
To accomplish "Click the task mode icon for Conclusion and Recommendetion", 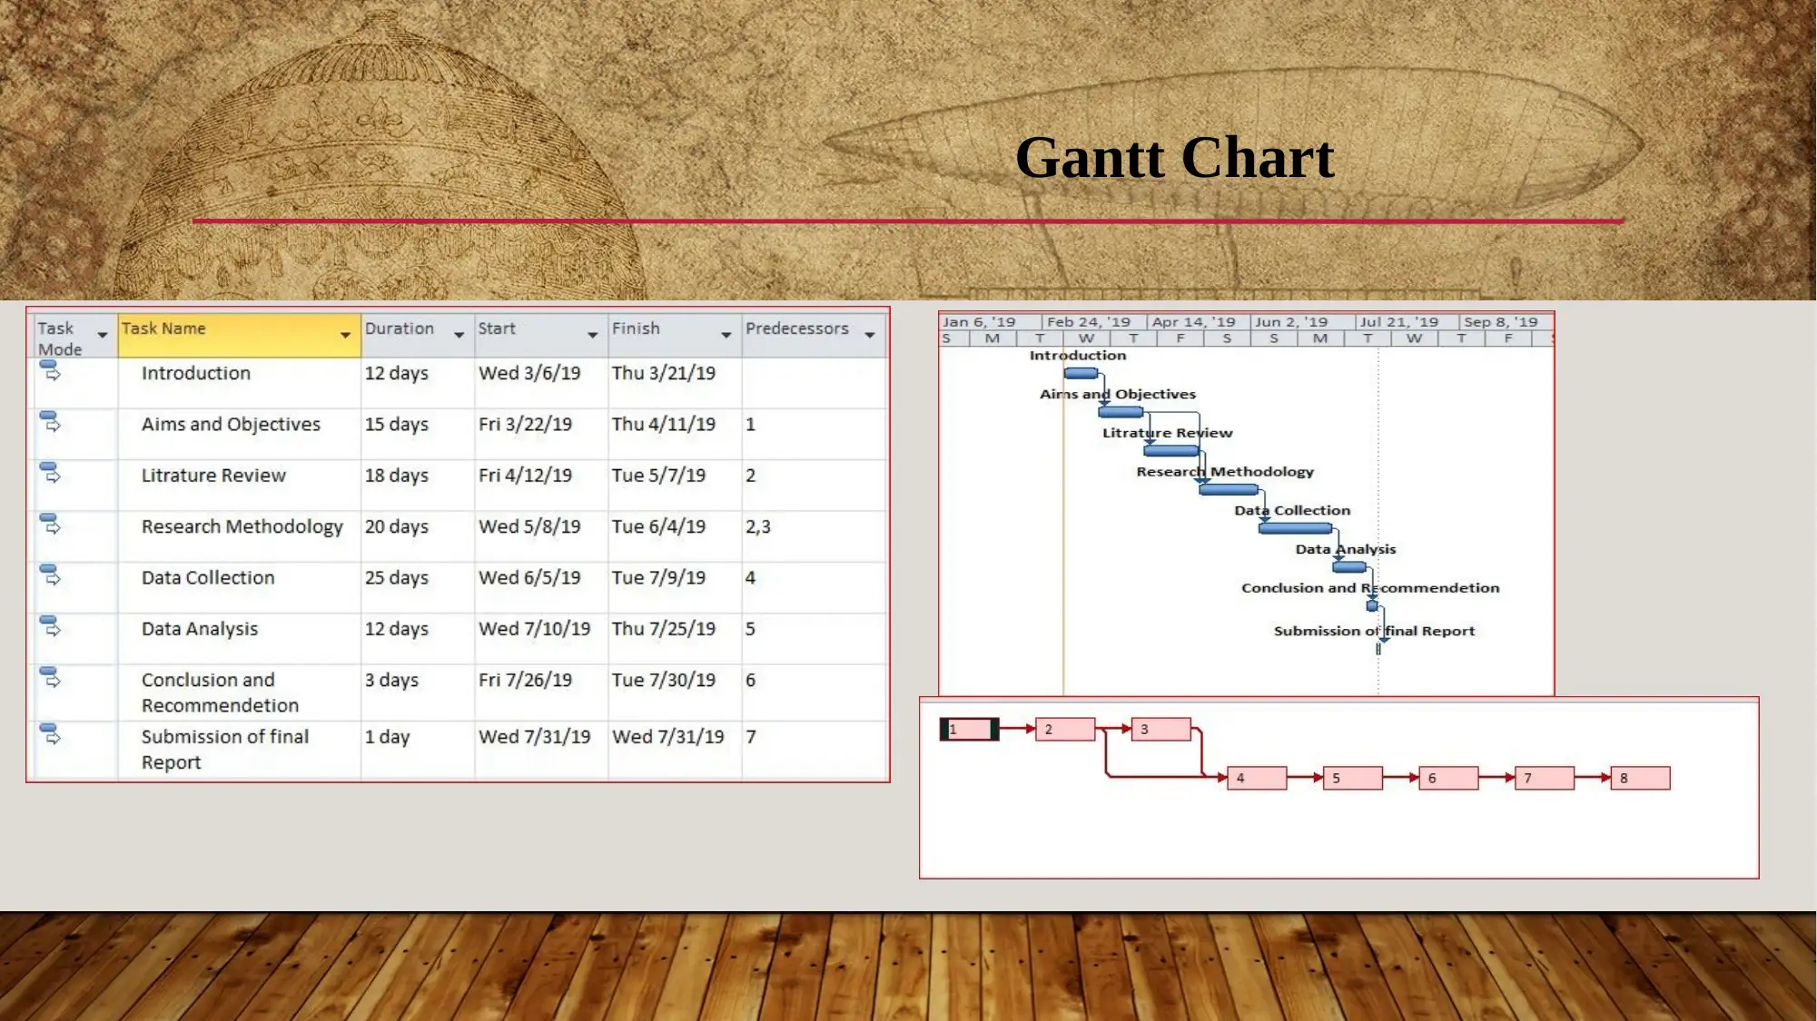I will click(x=51, y=677).
